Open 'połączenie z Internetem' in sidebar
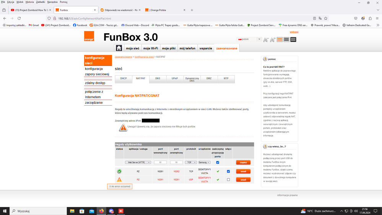Viewport: 382px width, 215px height. point(94,94)
